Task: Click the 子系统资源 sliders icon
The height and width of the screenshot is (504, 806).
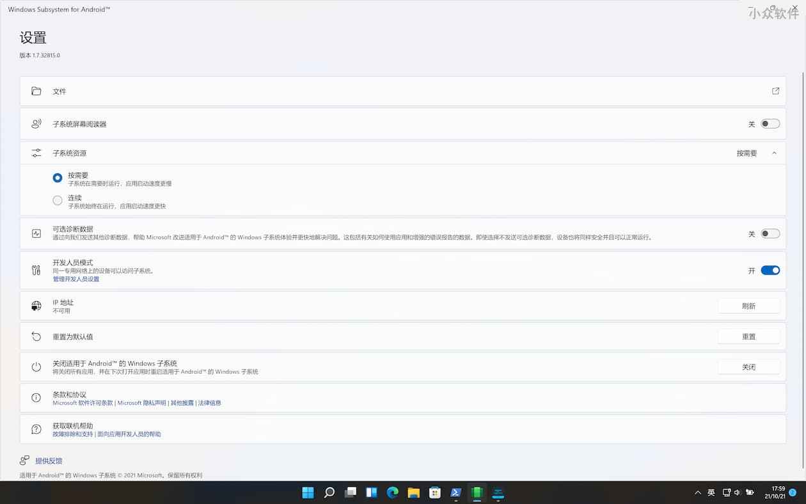Action: 36,154
